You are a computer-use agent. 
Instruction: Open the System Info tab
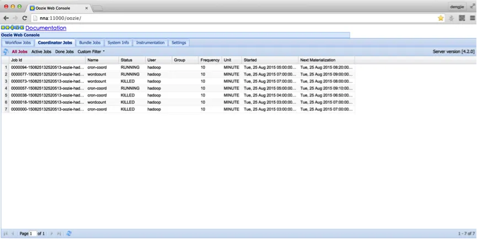(x=119, y=42)
